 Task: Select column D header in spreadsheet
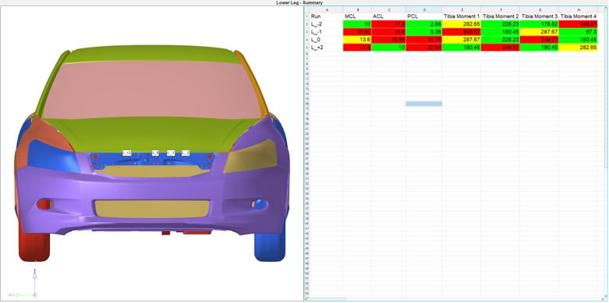click(423, 9)
